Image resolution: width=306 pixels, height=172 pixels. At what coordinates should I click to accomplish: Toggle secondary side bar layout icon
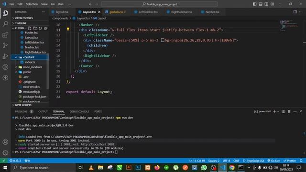coord(266,4)
